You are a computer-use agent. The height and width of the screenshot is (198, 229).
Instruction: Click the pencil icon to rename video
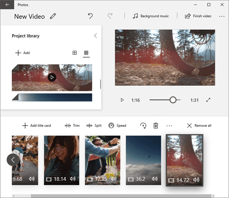click(x=53, y=16)
